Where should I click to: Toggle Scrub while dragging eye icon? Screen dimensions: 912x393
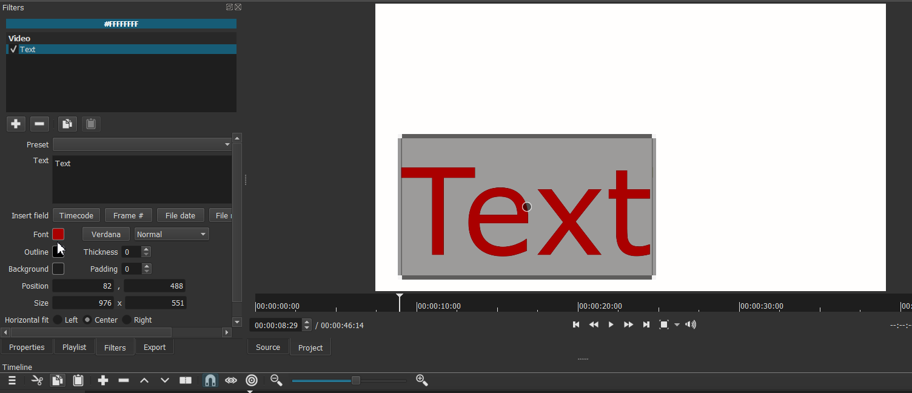[231, 380]
